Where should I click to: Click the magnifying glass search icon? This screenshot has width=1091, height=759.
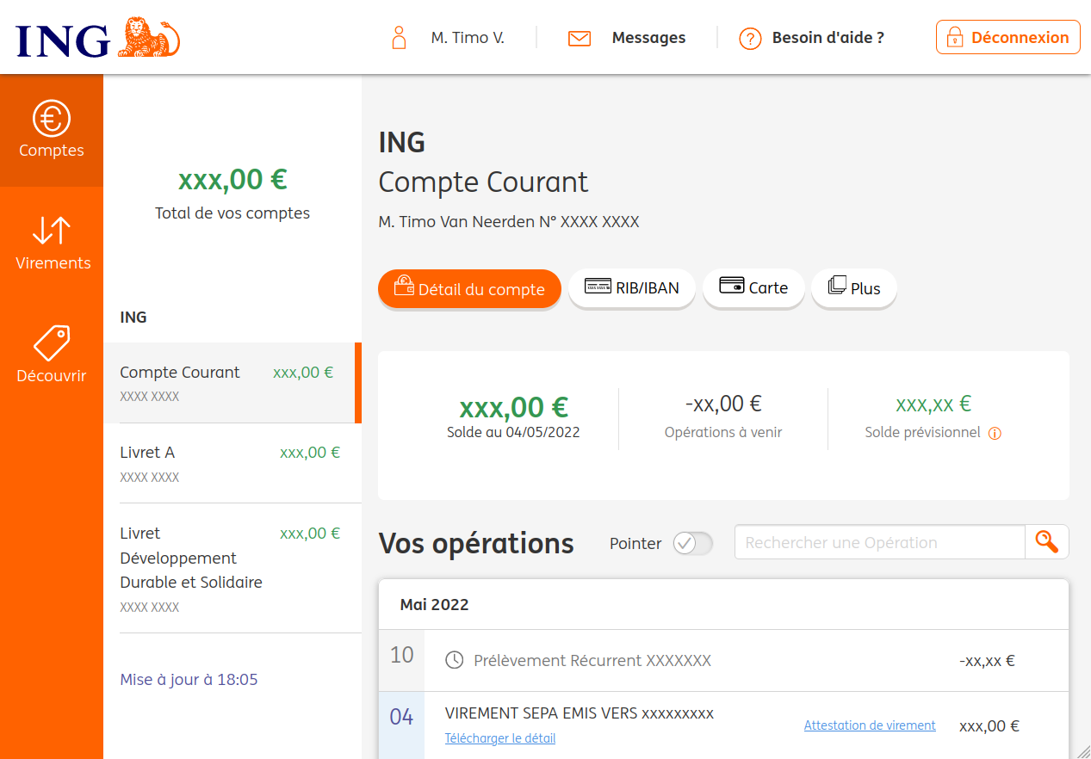(x=1047, y=542)
